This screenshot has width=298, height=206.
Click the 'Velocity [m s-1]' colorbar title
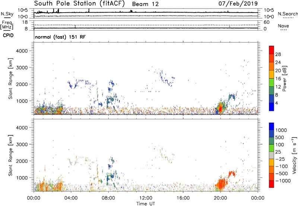[x=295, y=155]
